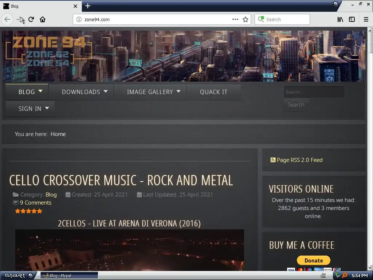
Task: Open page actions three-dot menu
Action: click(x=235, y=20)
